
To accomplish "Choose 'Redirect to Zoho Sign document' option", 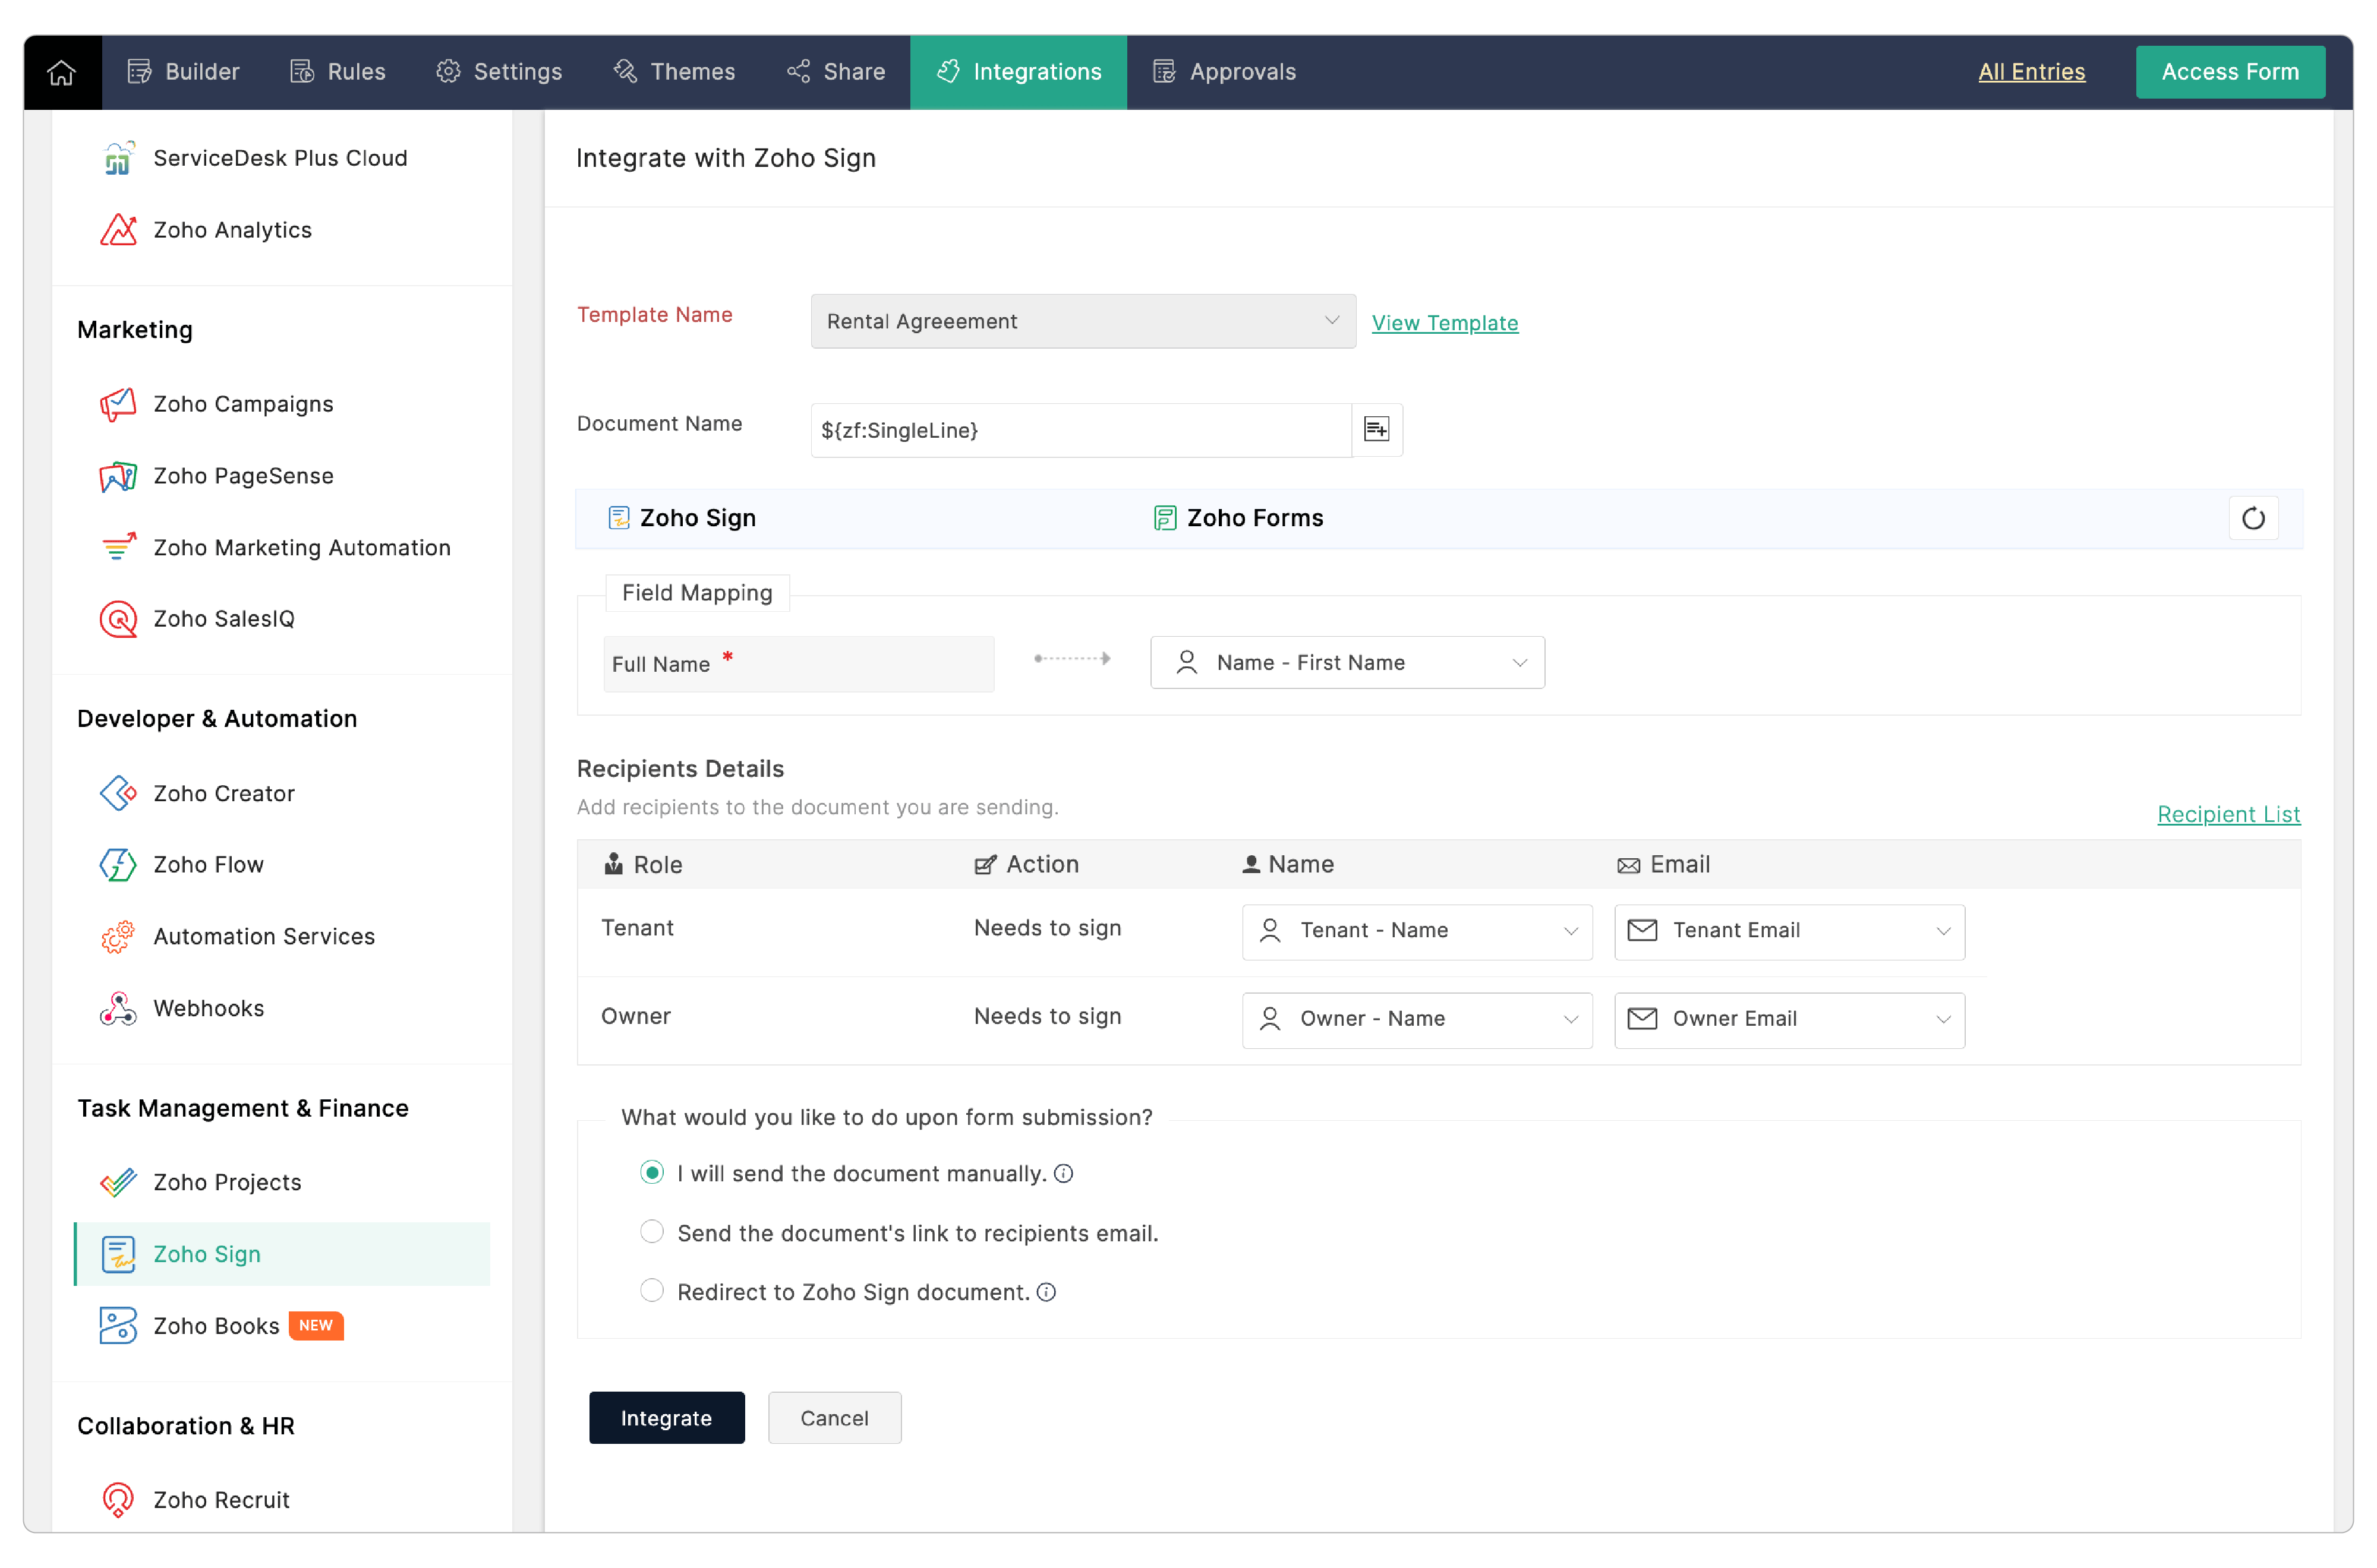I will tap(652, 1291).
